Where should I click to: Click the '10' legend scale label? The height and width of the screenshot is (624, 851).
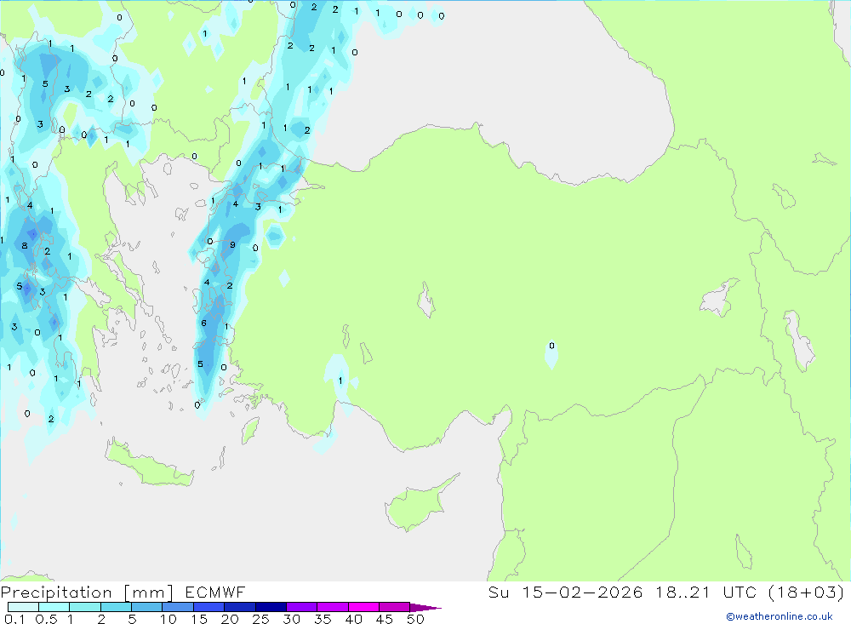(168, 619)
